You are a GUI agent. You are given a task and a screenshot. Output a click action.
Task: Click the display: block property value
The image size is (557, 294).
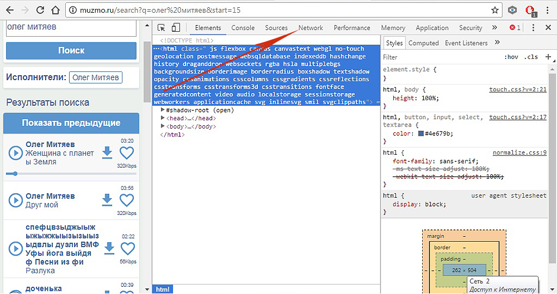pyautogui.click(x=435, y=204)
